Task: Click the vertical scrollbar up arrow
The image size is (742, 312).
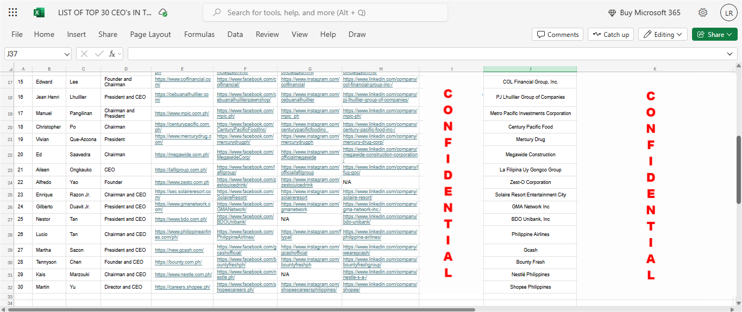Action: point(738,67)
